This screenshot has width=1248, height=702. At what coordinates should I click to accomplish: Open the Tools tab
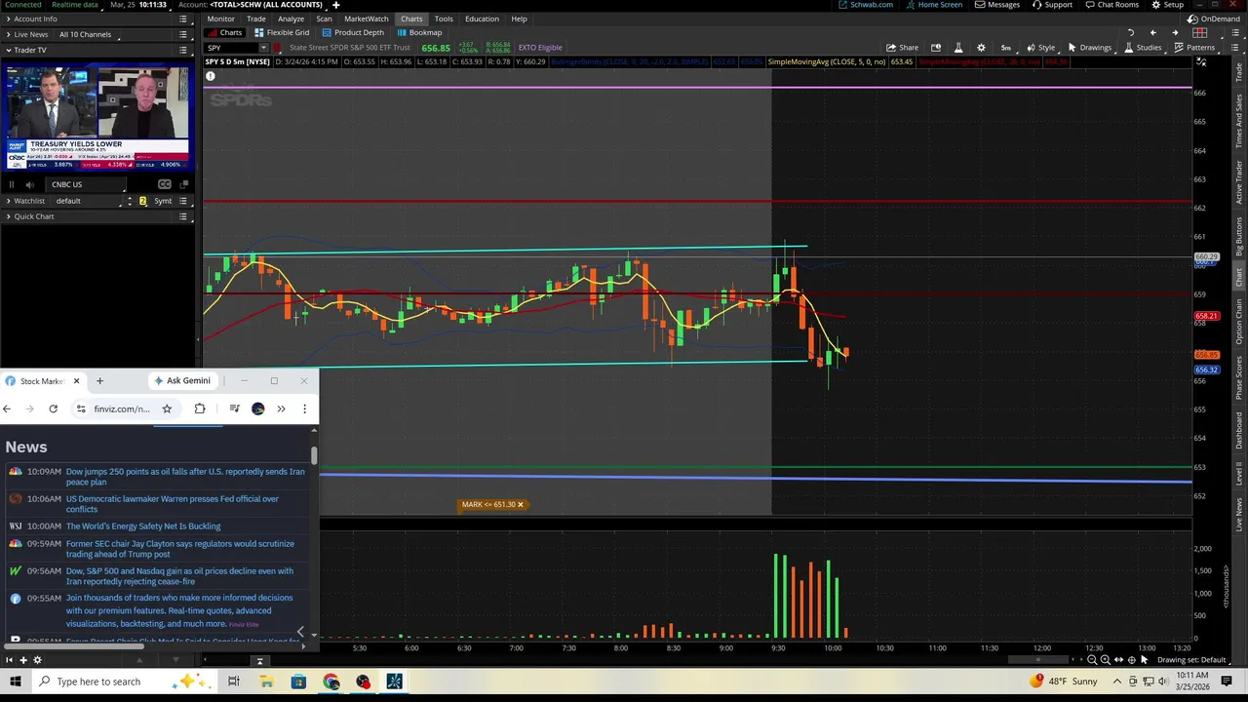(444, 19)
